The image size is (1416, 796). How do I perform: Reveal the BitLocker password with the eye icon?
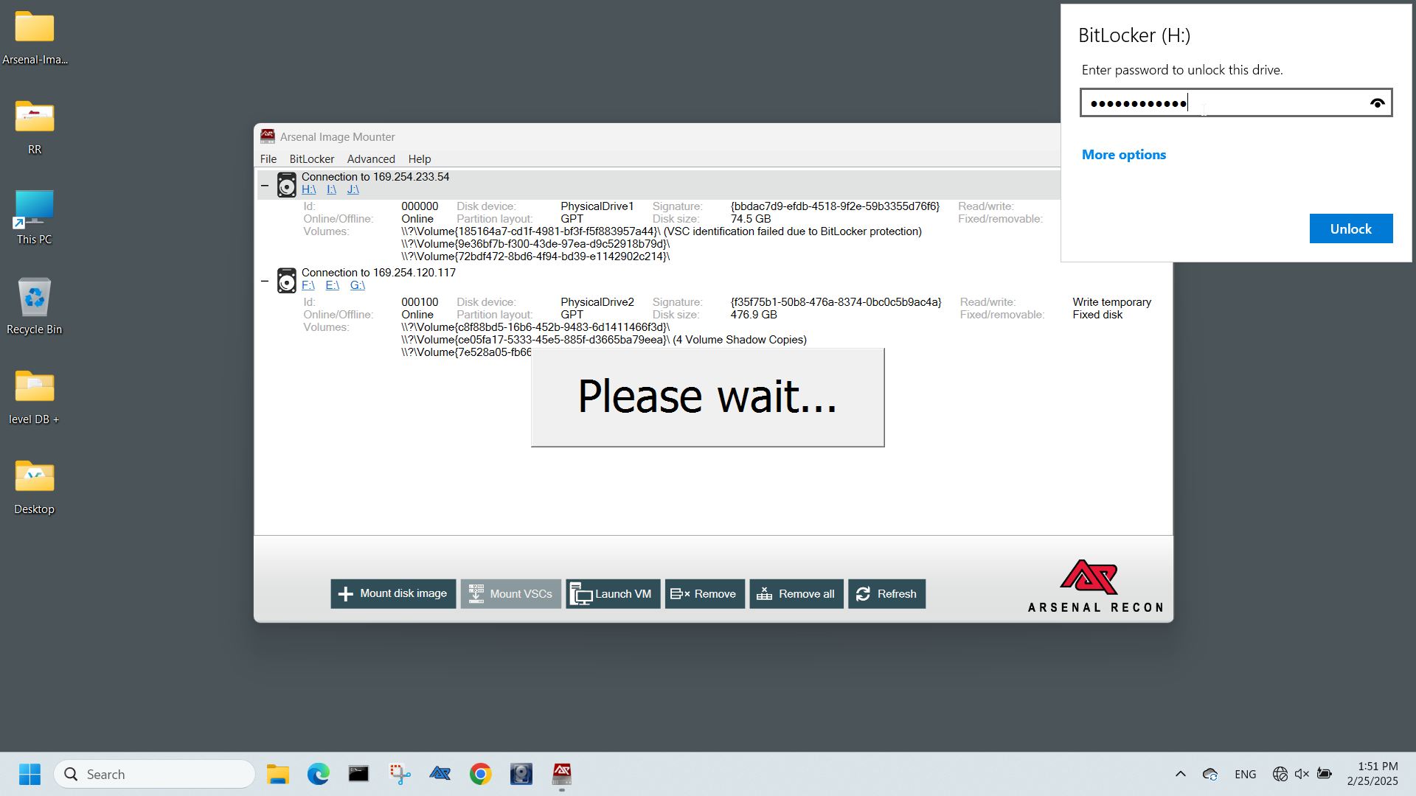point(1377,103)
